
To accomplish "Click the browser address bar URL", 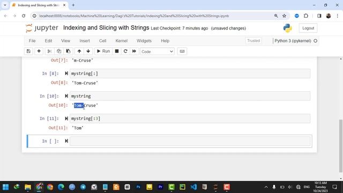I will 134,16.
